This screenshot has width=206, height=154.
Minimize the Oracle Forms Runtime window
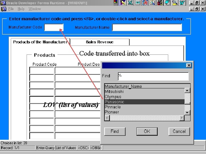191,3
